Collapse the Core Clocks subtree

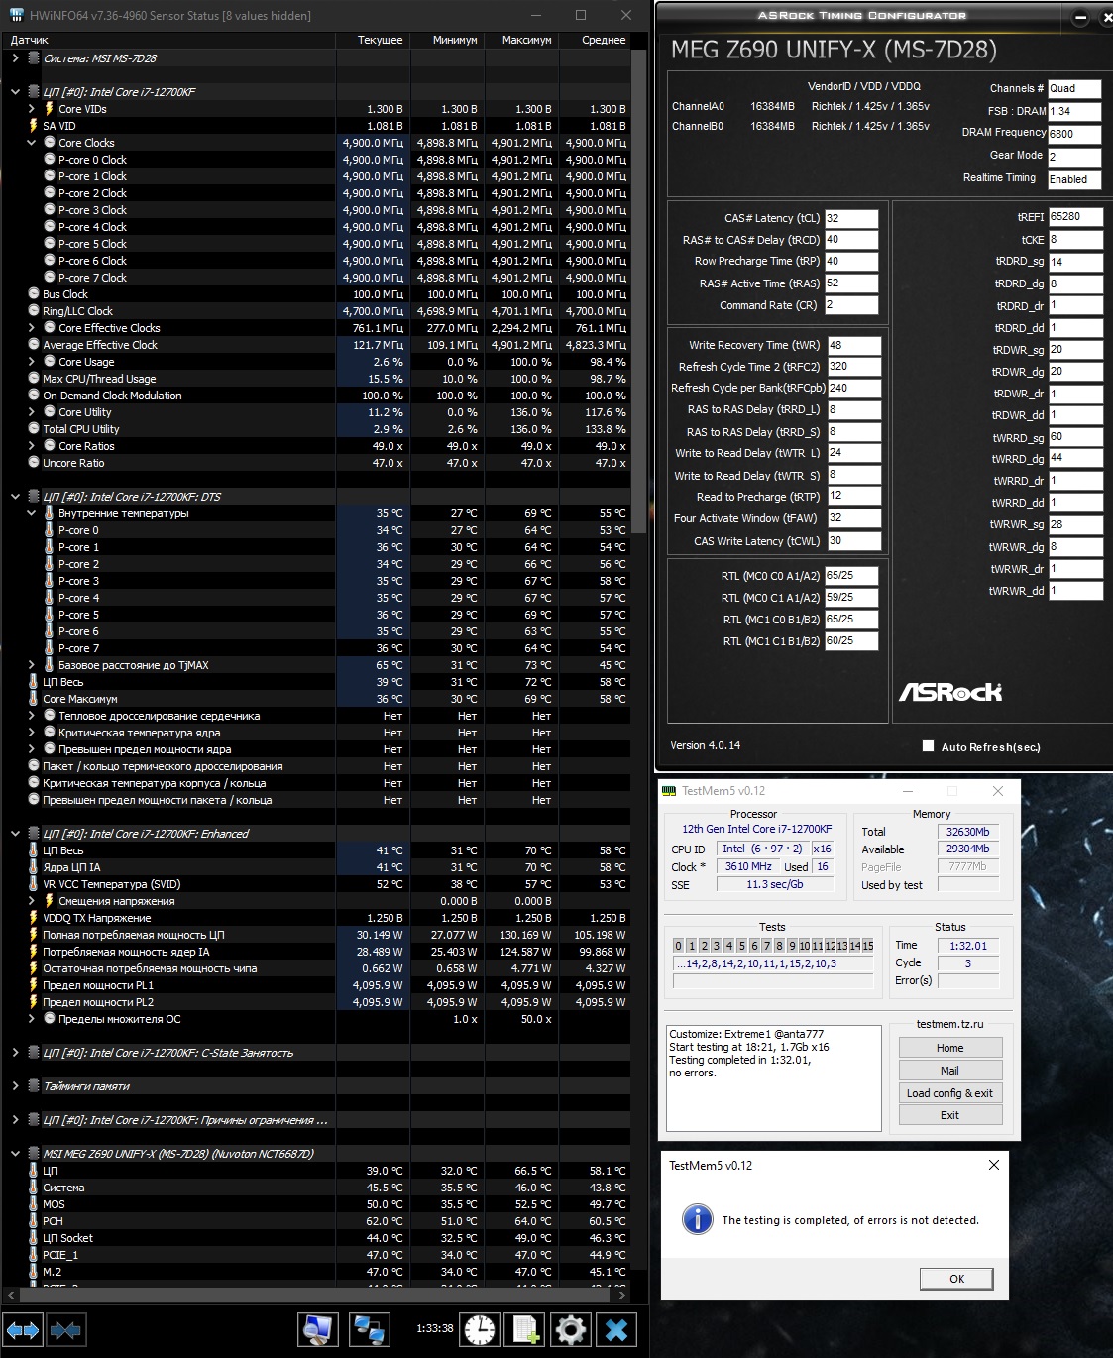click(31, 143)
